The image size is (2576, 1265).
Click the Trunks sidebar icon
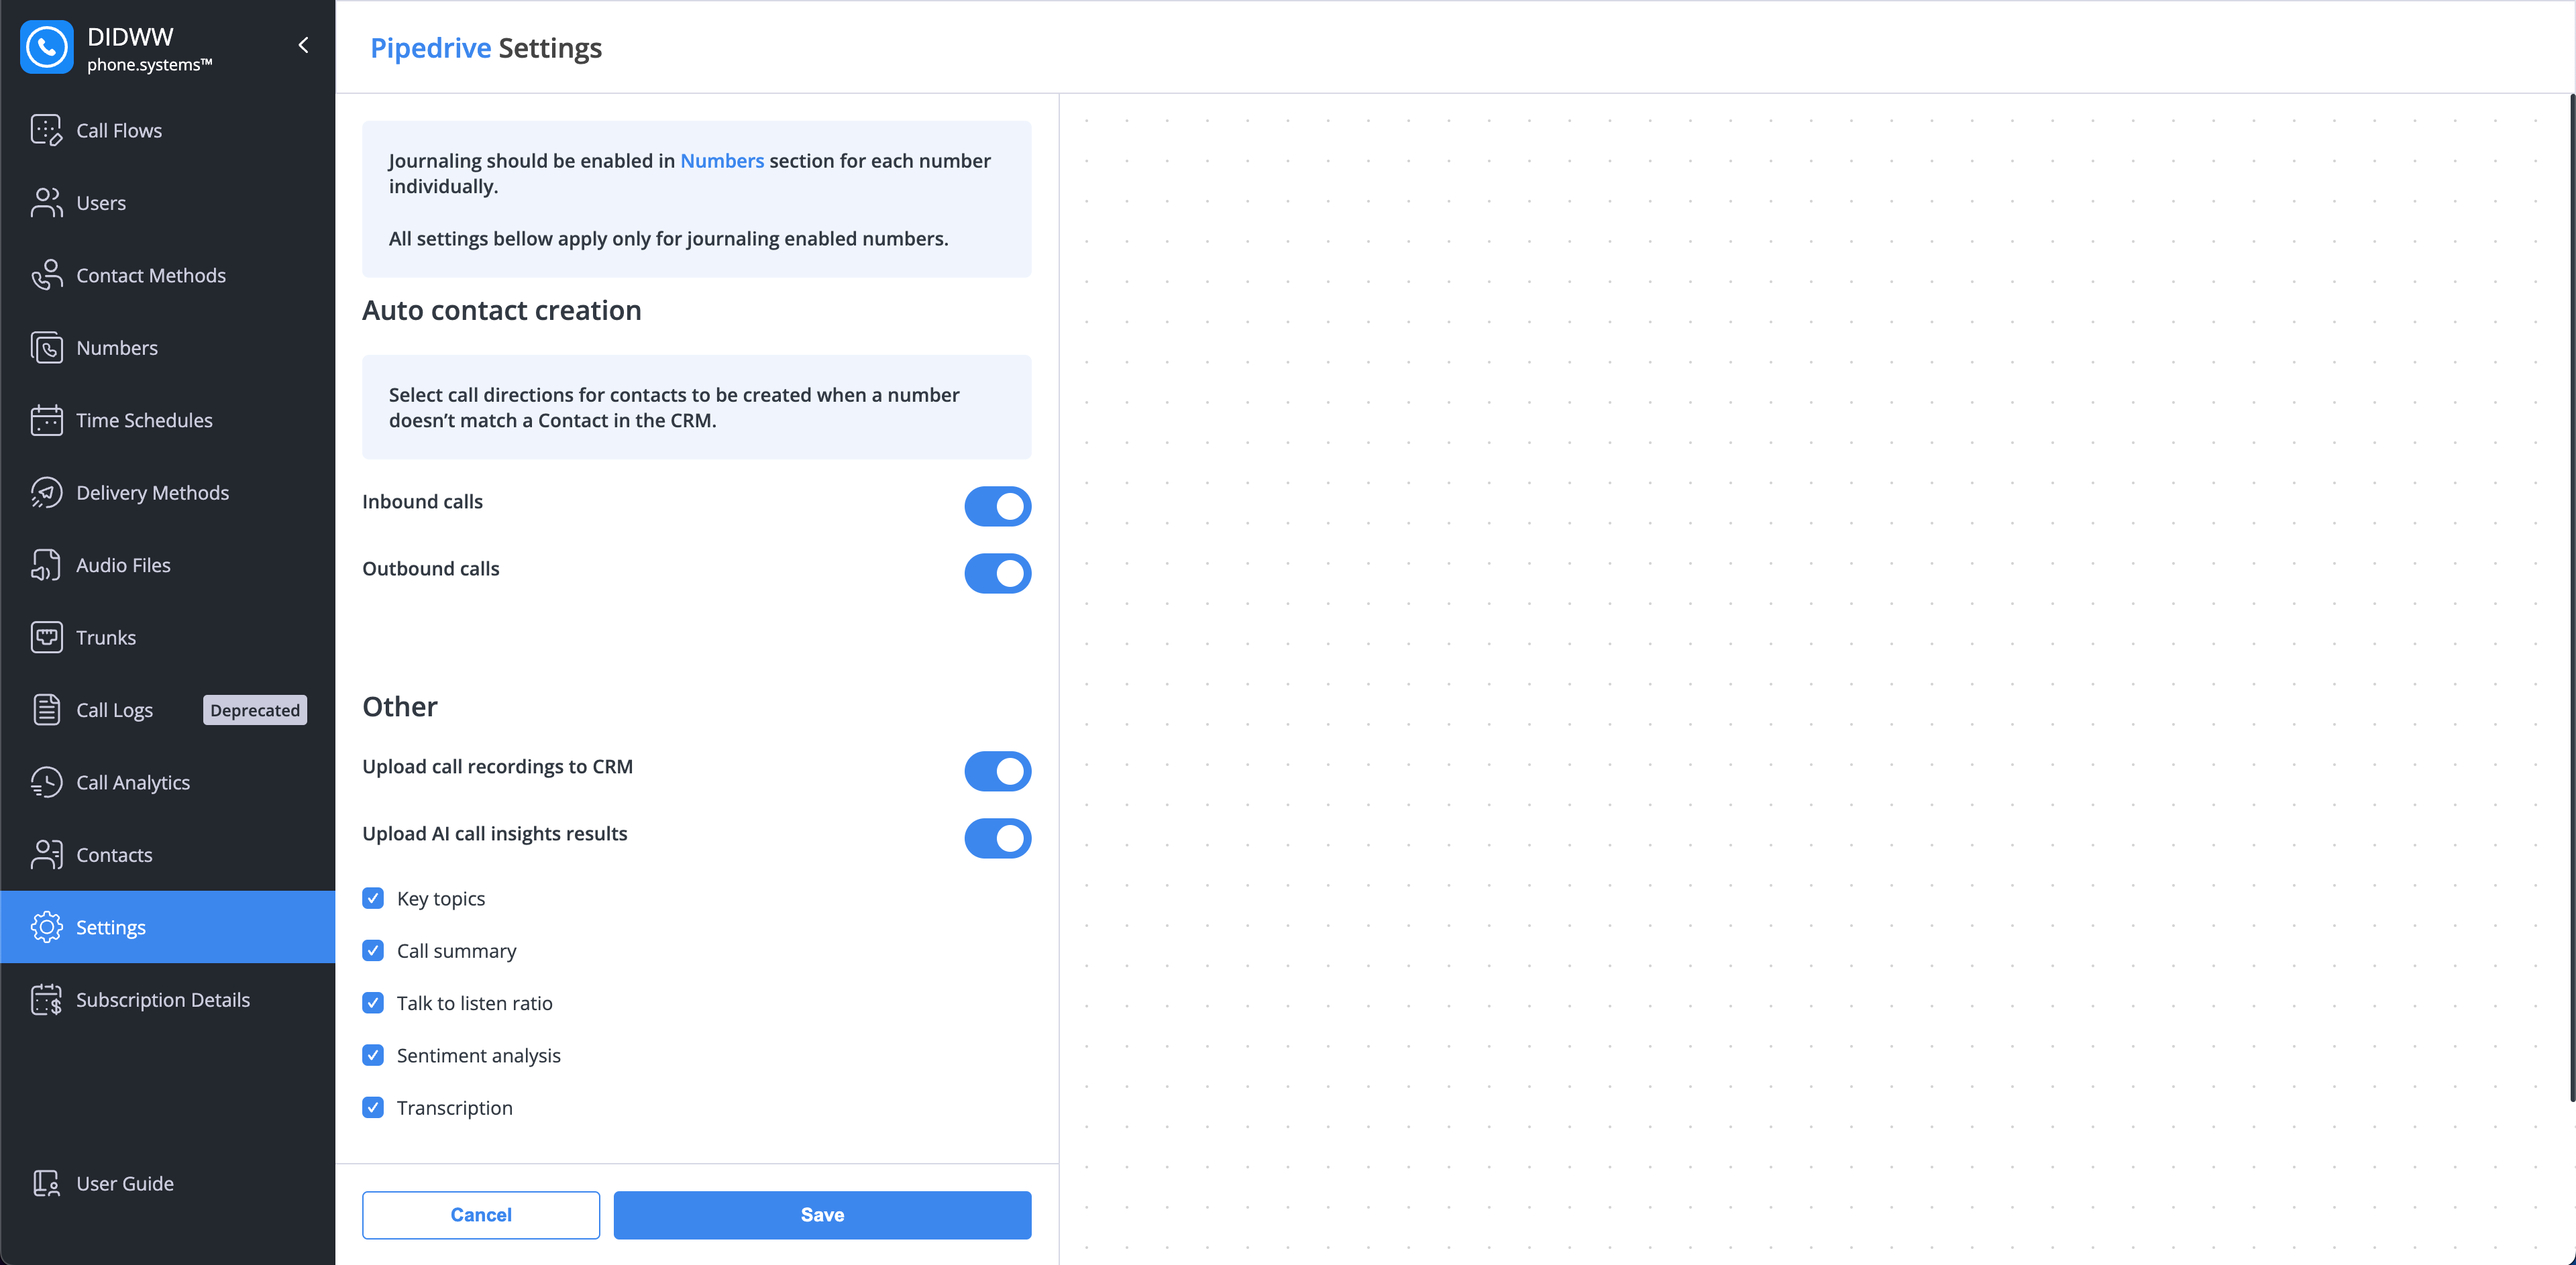click(46, 638)
